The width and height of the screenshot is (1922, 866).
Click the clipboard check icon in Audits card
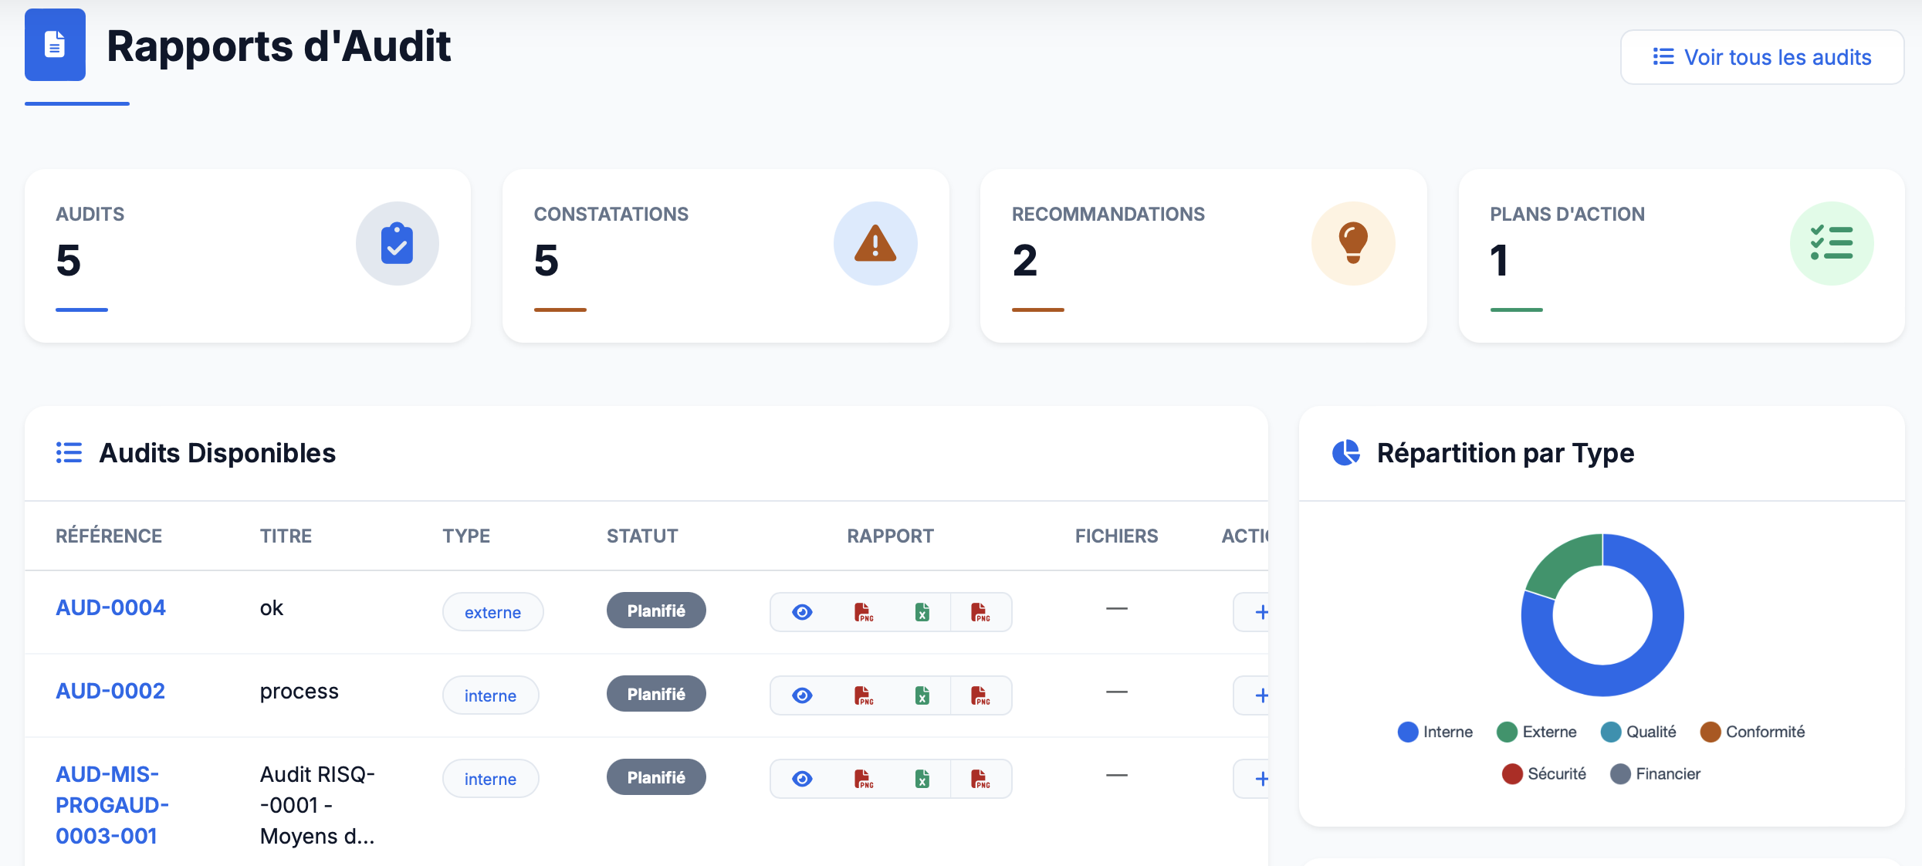coord(397,244)
